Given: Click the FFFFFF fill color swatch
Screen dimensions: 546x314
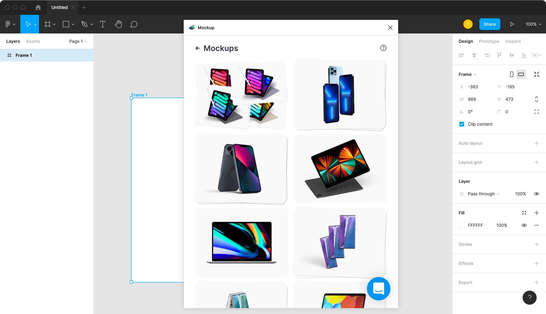Looking at the screenshot, I should pos(462,225).
